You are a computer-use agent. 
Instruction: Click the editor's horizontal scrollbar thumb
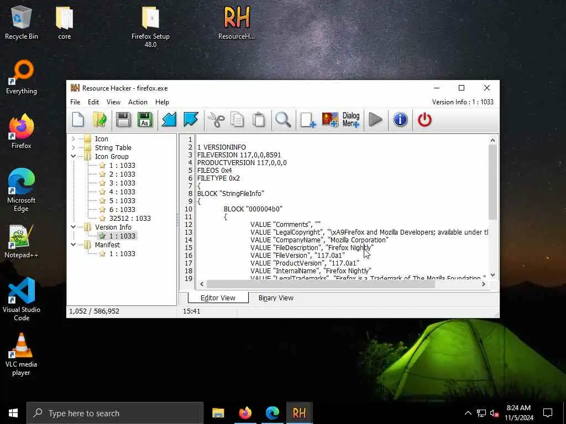coord(321,284)
